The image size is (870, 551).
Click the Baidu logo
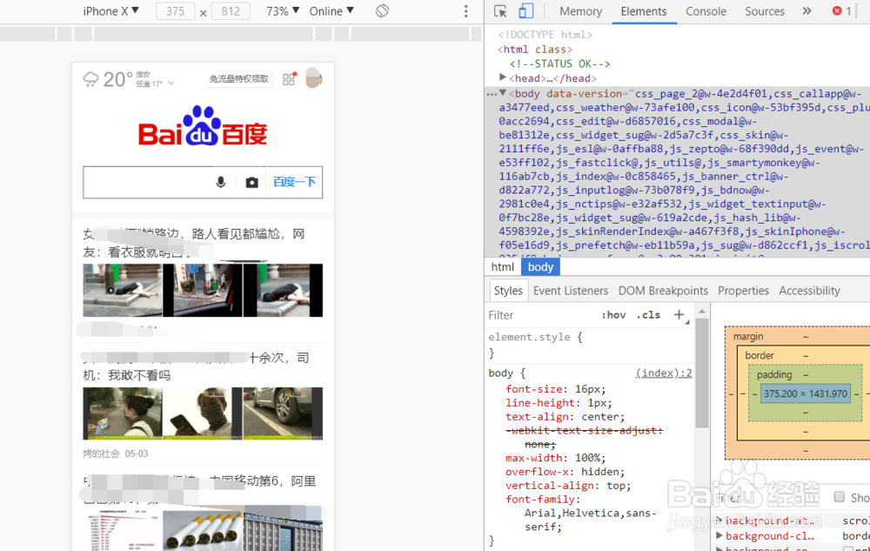pyautogui.click(x=203, y=126)
